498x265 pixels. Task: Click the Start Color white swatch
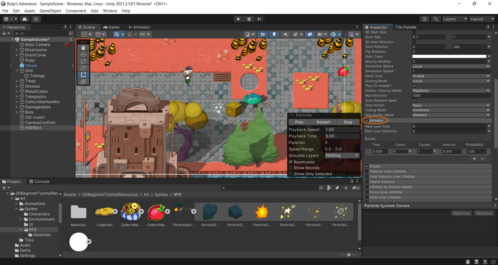pos(449,56)
